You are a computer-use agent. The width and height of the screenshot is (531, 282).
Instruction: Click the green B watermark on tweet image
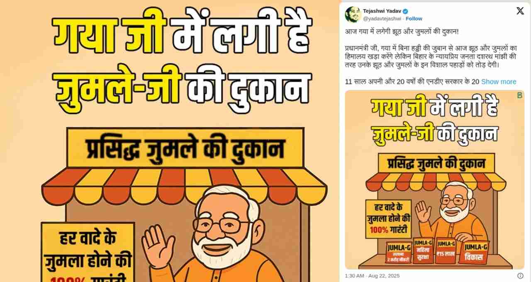click(x=519, y=95)
